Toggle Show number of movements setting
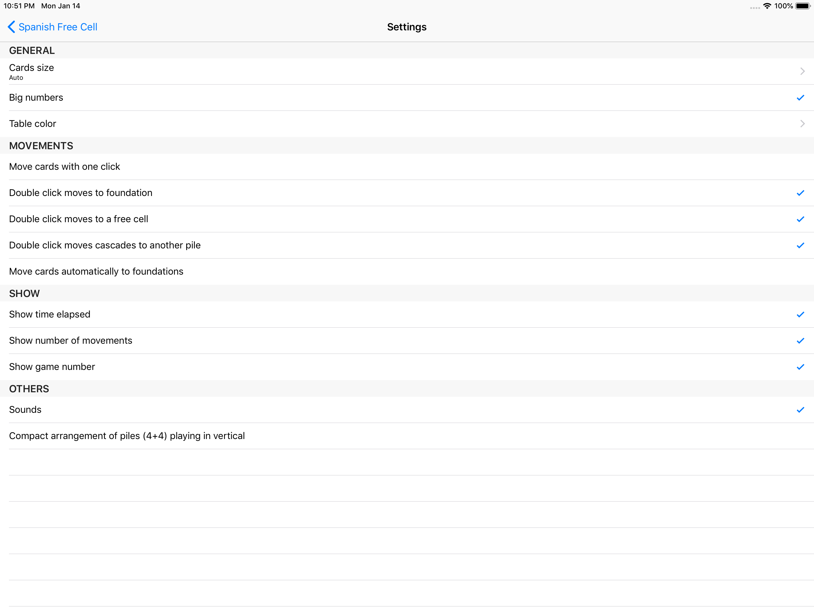Viewport: 814px width, 610px height. (x=71, y=341)
